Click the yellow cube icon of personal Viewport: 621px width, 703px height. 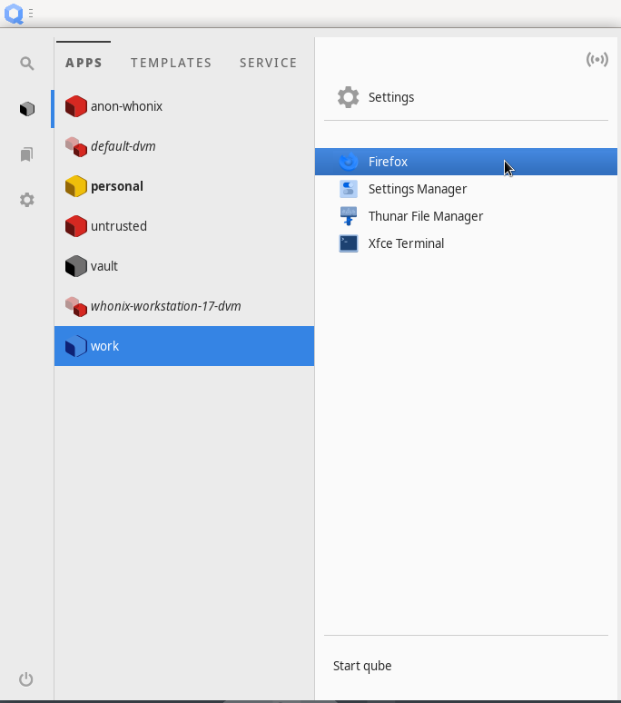75,186
